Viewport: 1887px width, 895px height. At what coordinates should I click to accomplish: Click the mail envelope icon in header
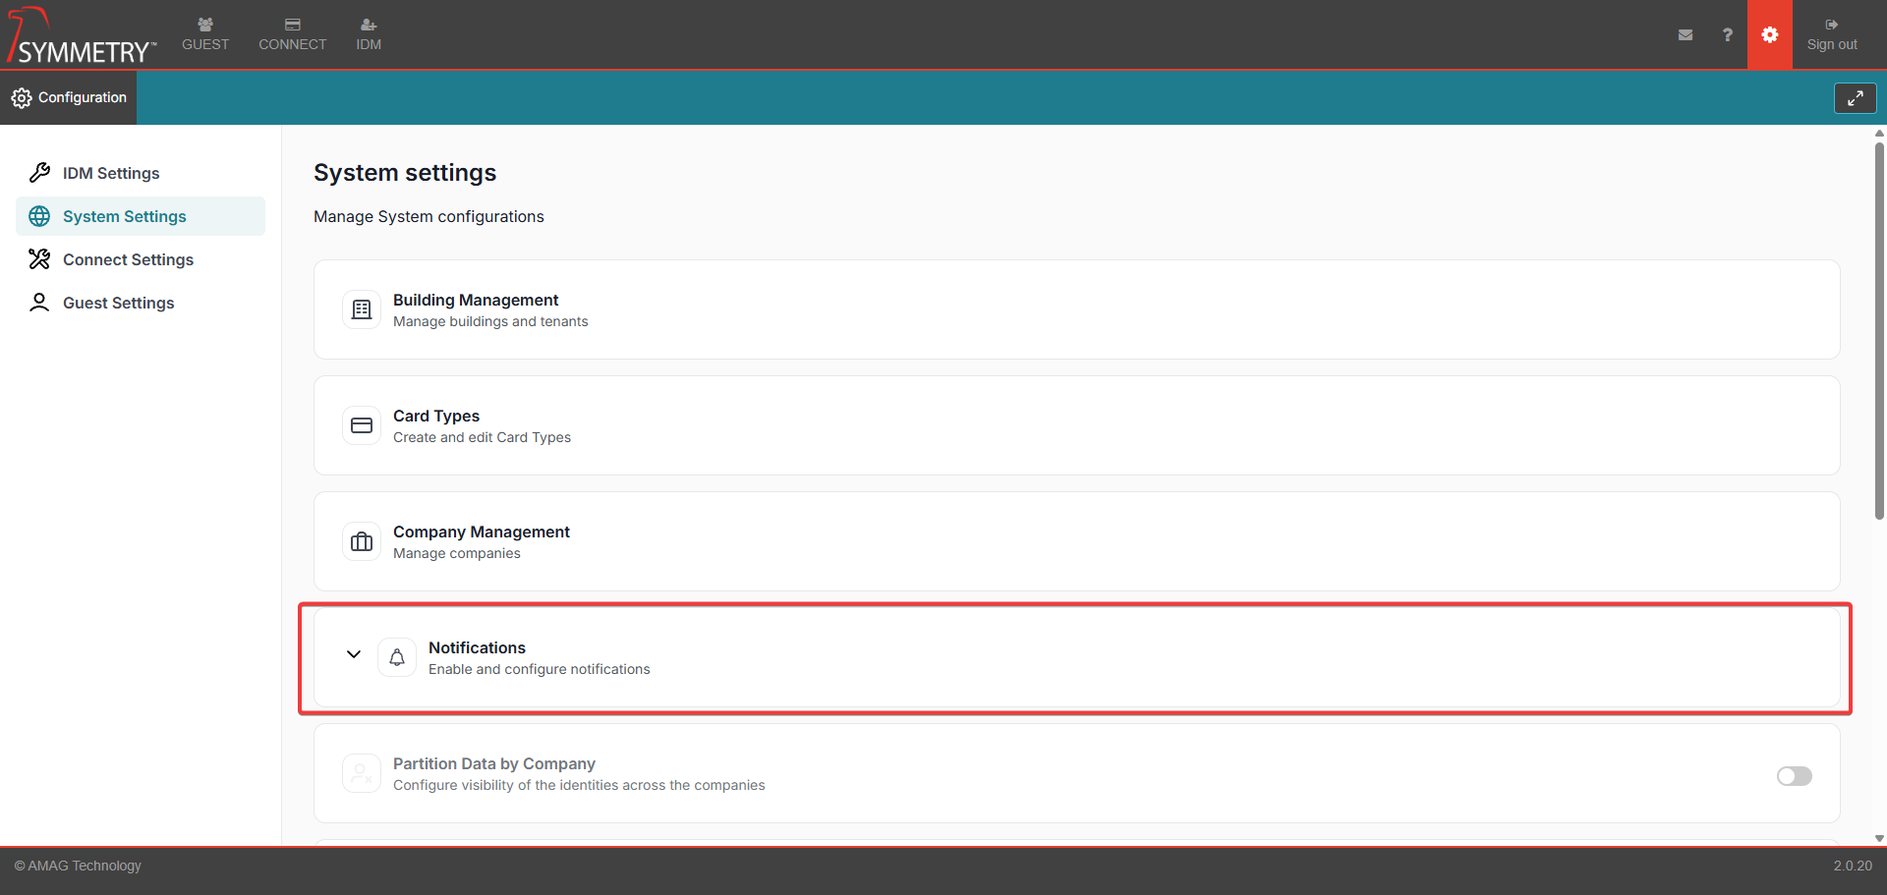tap(1685, 35)
